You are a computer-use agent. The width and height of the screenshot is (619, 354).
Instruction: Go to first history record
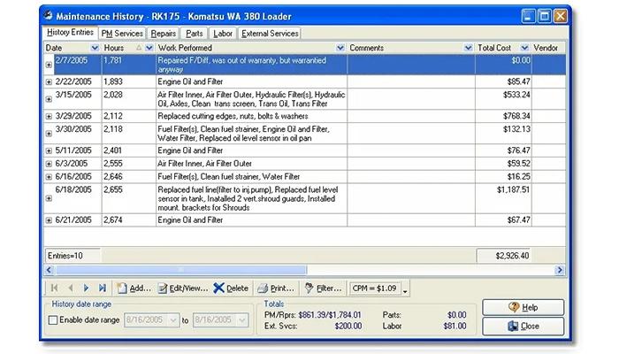[55, 288]
